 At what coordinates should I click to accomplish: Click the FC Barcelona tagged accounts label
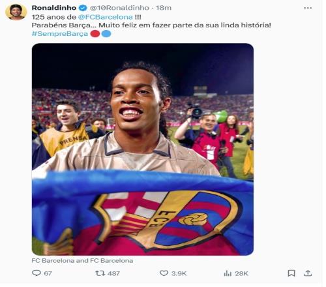click(82, 260)
